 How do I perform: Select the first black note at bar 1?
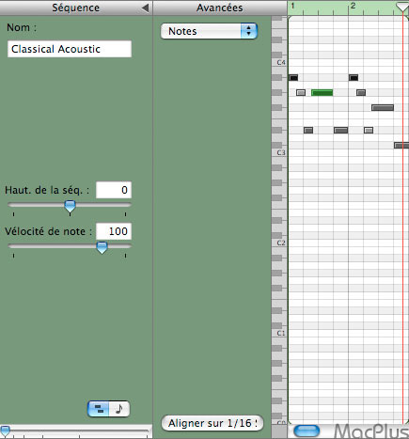click(293, 77)
